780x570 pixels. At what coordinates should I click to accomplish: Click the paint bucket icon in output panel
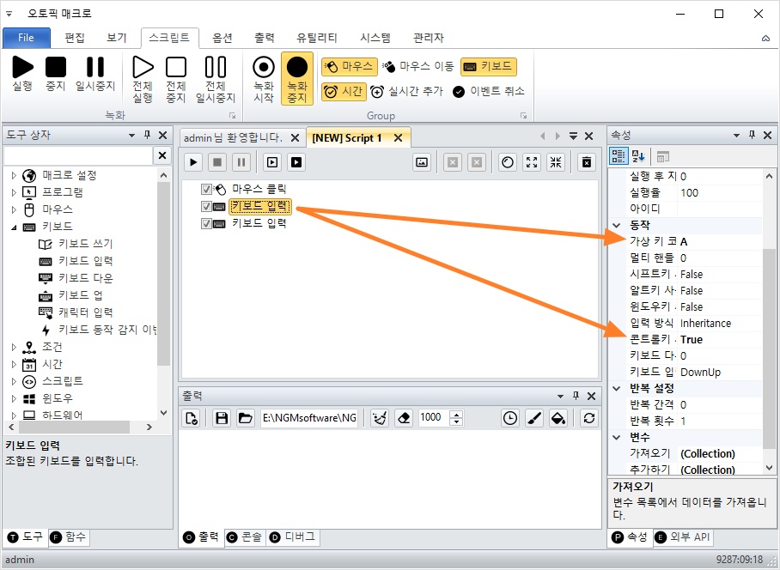click(558, 418)
